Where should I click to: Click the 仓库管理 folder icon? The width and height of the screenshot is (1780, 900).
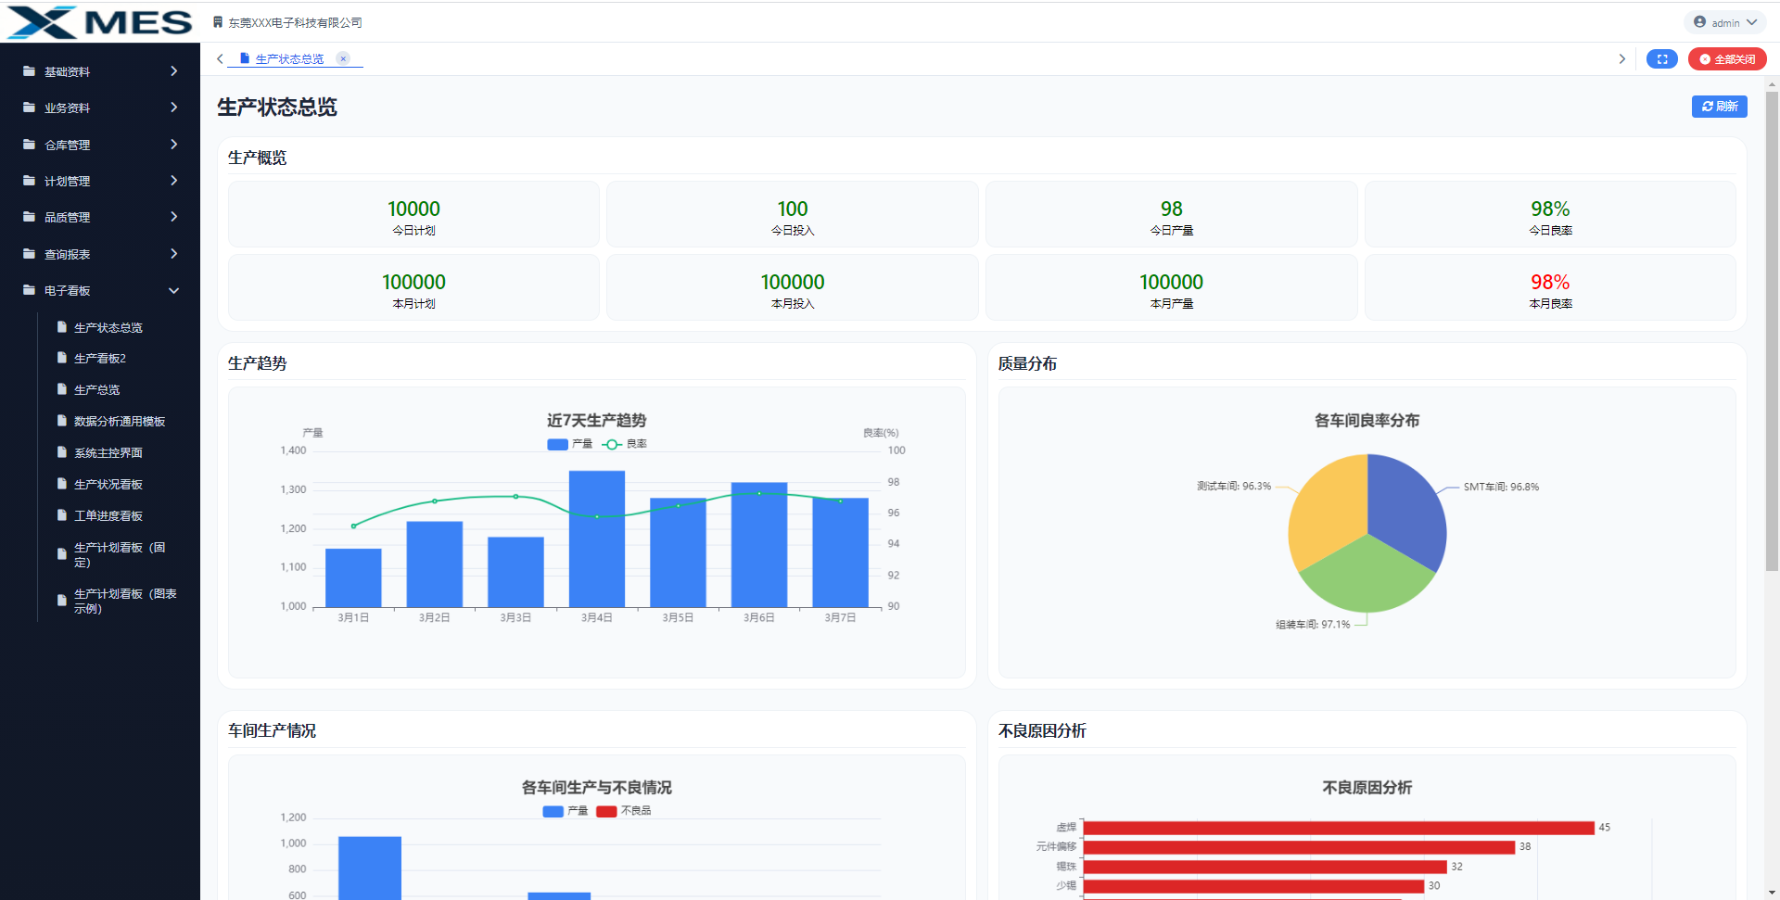point(29,145)
